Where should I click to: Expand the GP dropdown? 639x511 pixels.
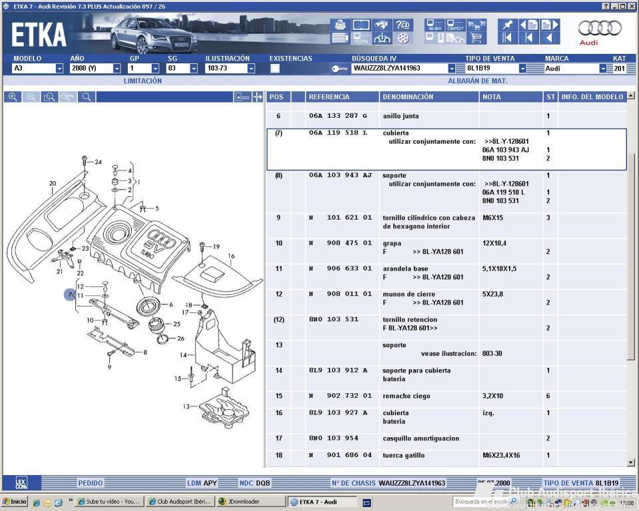click(155, 69)
